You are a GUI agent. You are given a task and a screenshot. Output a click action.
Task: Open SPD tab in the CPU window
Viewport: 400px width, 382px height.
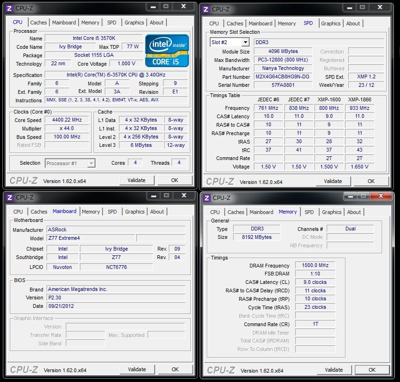(x=112, y=23)
